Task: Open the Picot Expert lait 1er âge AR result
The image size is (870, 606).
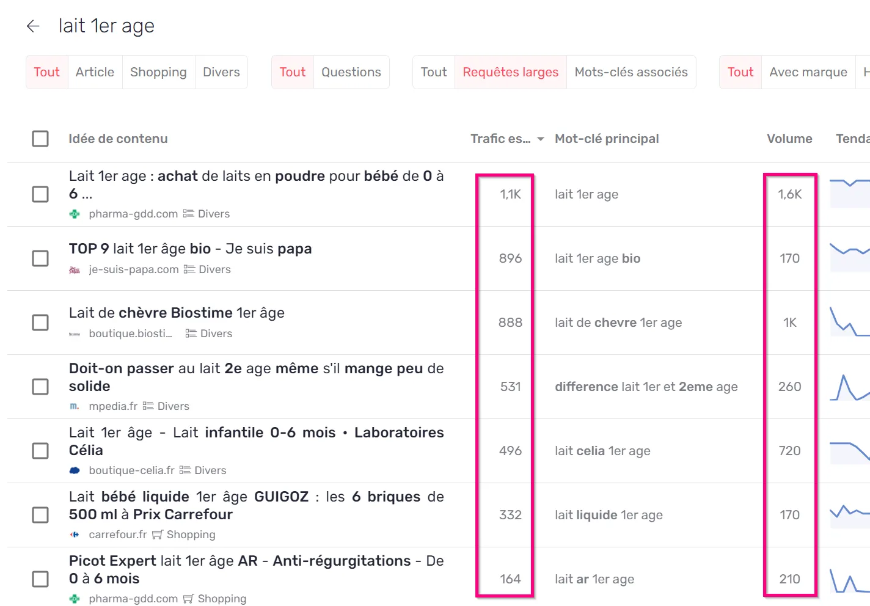Action: click(256, 569)
